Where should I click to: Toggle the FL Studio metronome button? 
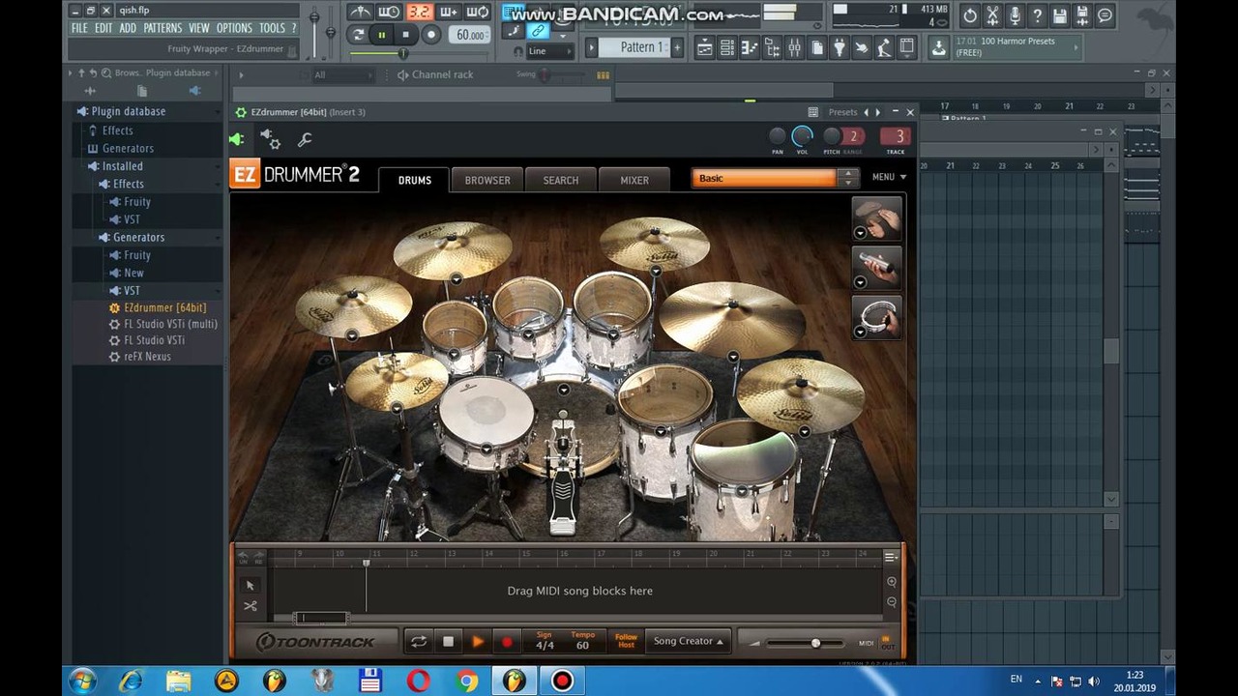pos(360,12)
